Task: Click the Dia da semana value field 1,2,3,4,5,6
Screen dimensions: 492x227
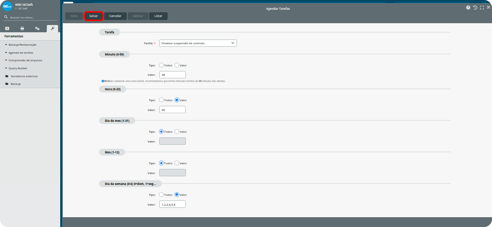Action: (172, 205)
